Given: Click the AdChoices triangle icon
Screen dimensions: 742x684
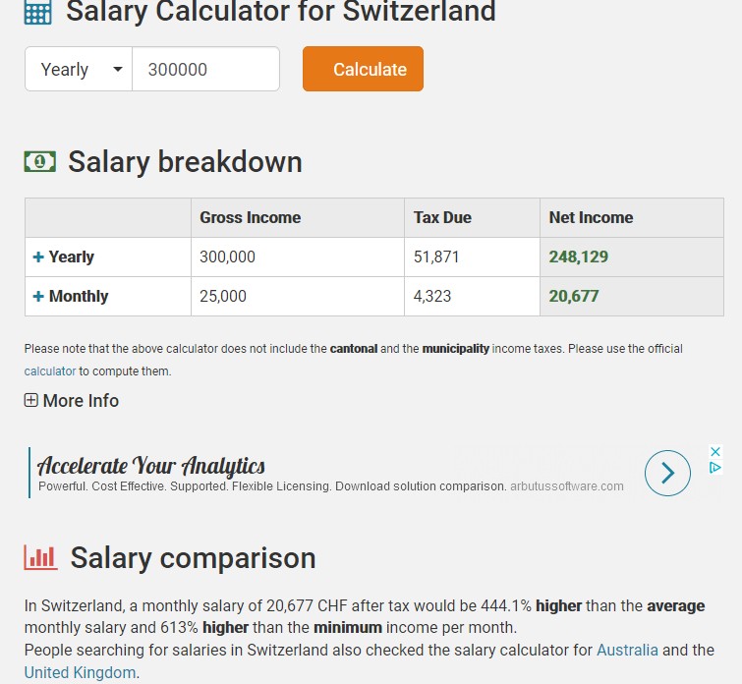Looking at the screenshot, I should 715,468.
